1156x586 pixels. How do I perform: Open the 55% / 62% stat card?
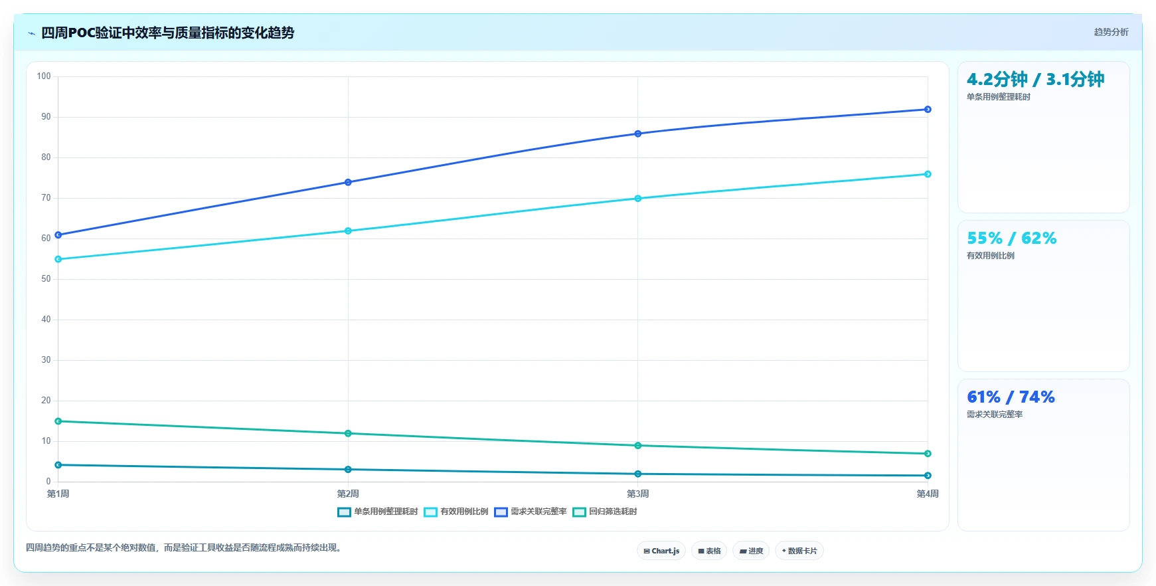coord(1043,296)
